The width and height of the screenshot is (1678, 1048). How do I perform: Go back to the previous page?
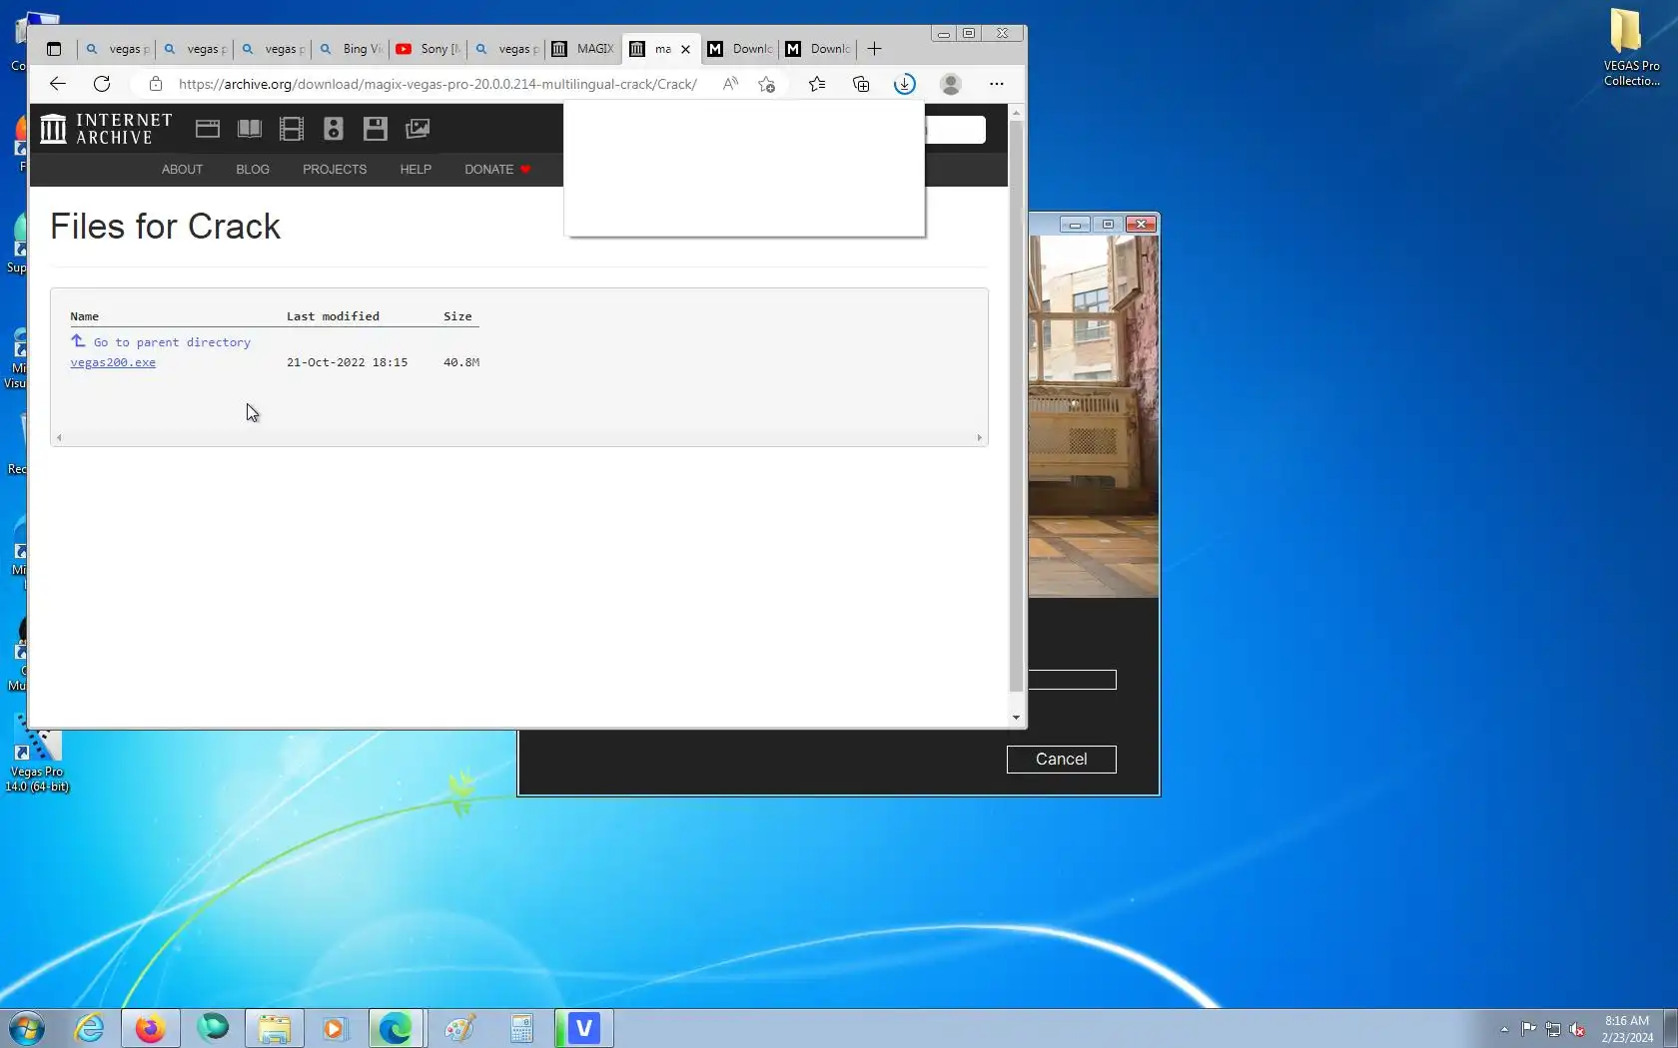point(58,84)
